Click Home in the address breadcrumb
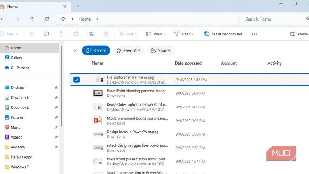309x174 pixels. click(85, 19)
